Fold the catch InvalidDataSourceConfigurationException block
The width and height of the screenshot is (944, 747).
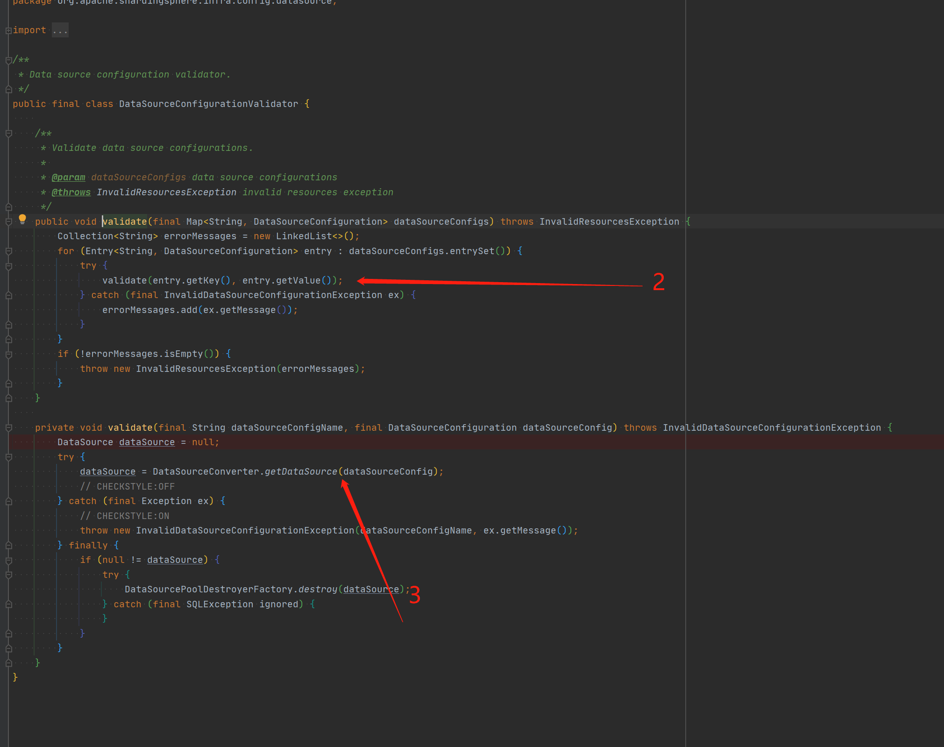(x=8, y=295)
